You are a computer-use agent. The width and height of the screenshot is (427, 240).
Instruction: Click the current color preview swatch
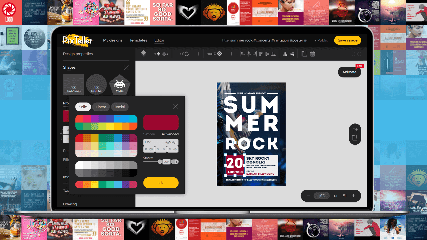[161, 122]
